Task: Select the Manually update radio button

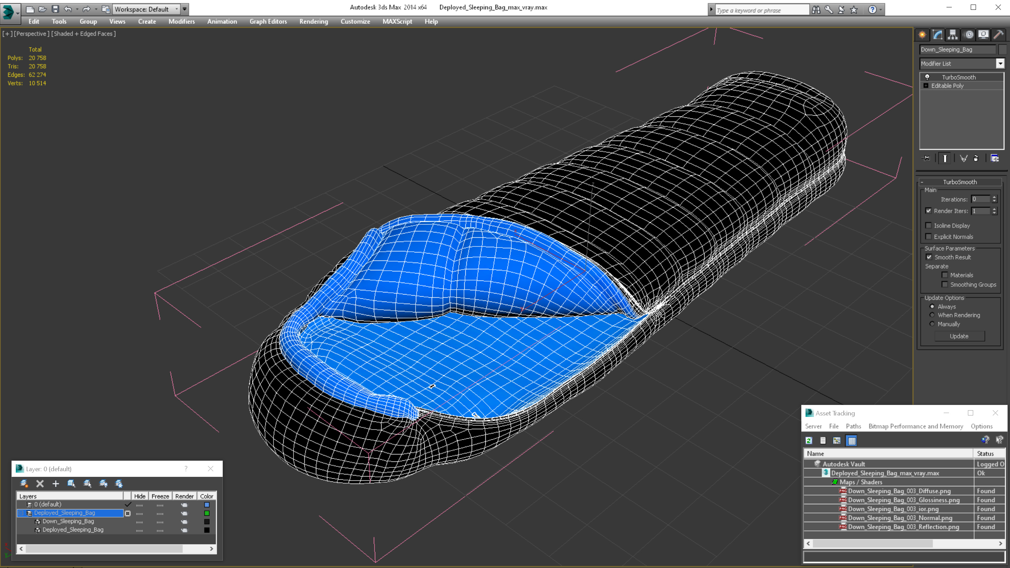Action: 932,324
